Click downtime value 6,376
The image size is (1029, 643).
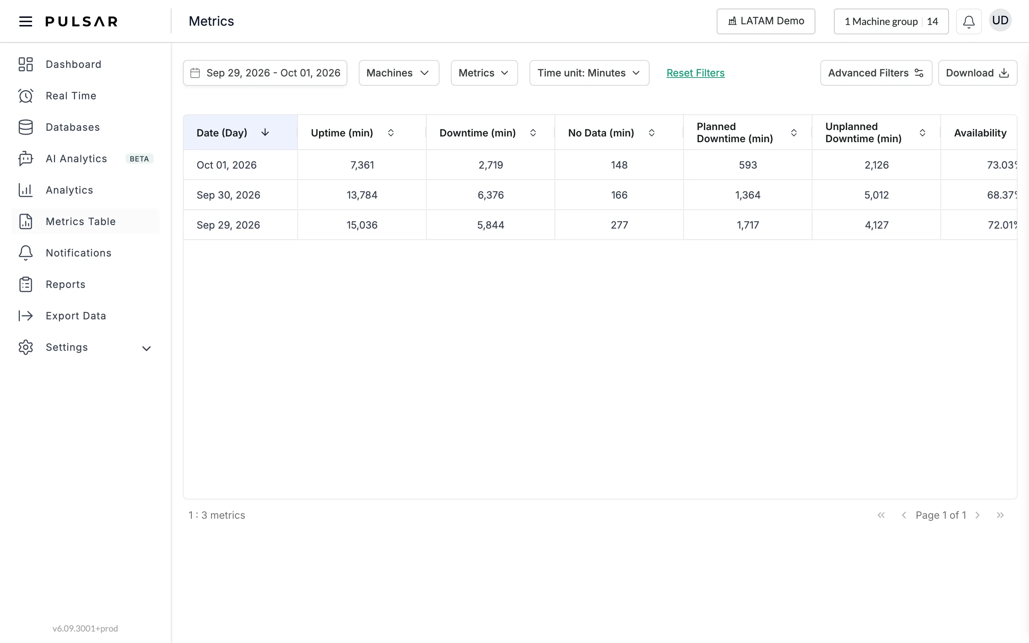(491, 195)
